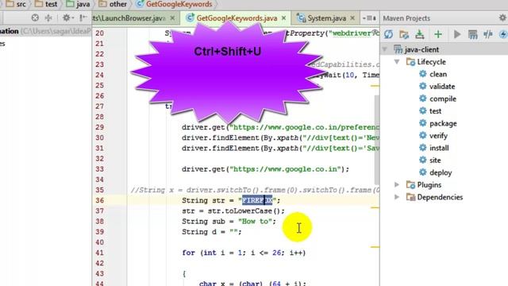Hide project tool window icon

83,17
